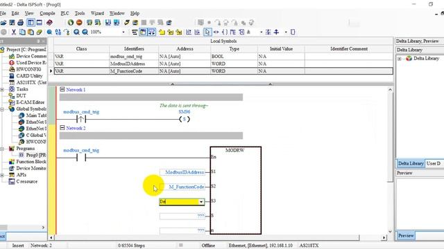Collapse Network 2 with its minus box

62,128
